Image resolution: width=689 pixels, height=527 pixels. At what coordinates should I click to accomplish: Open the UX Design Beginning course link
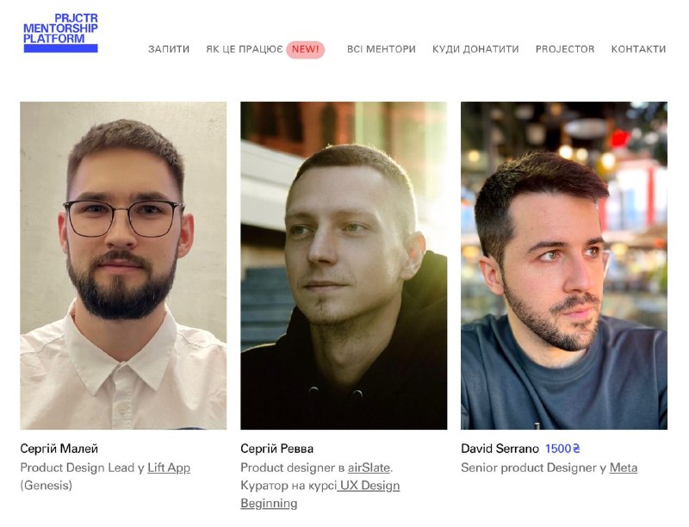320,494
